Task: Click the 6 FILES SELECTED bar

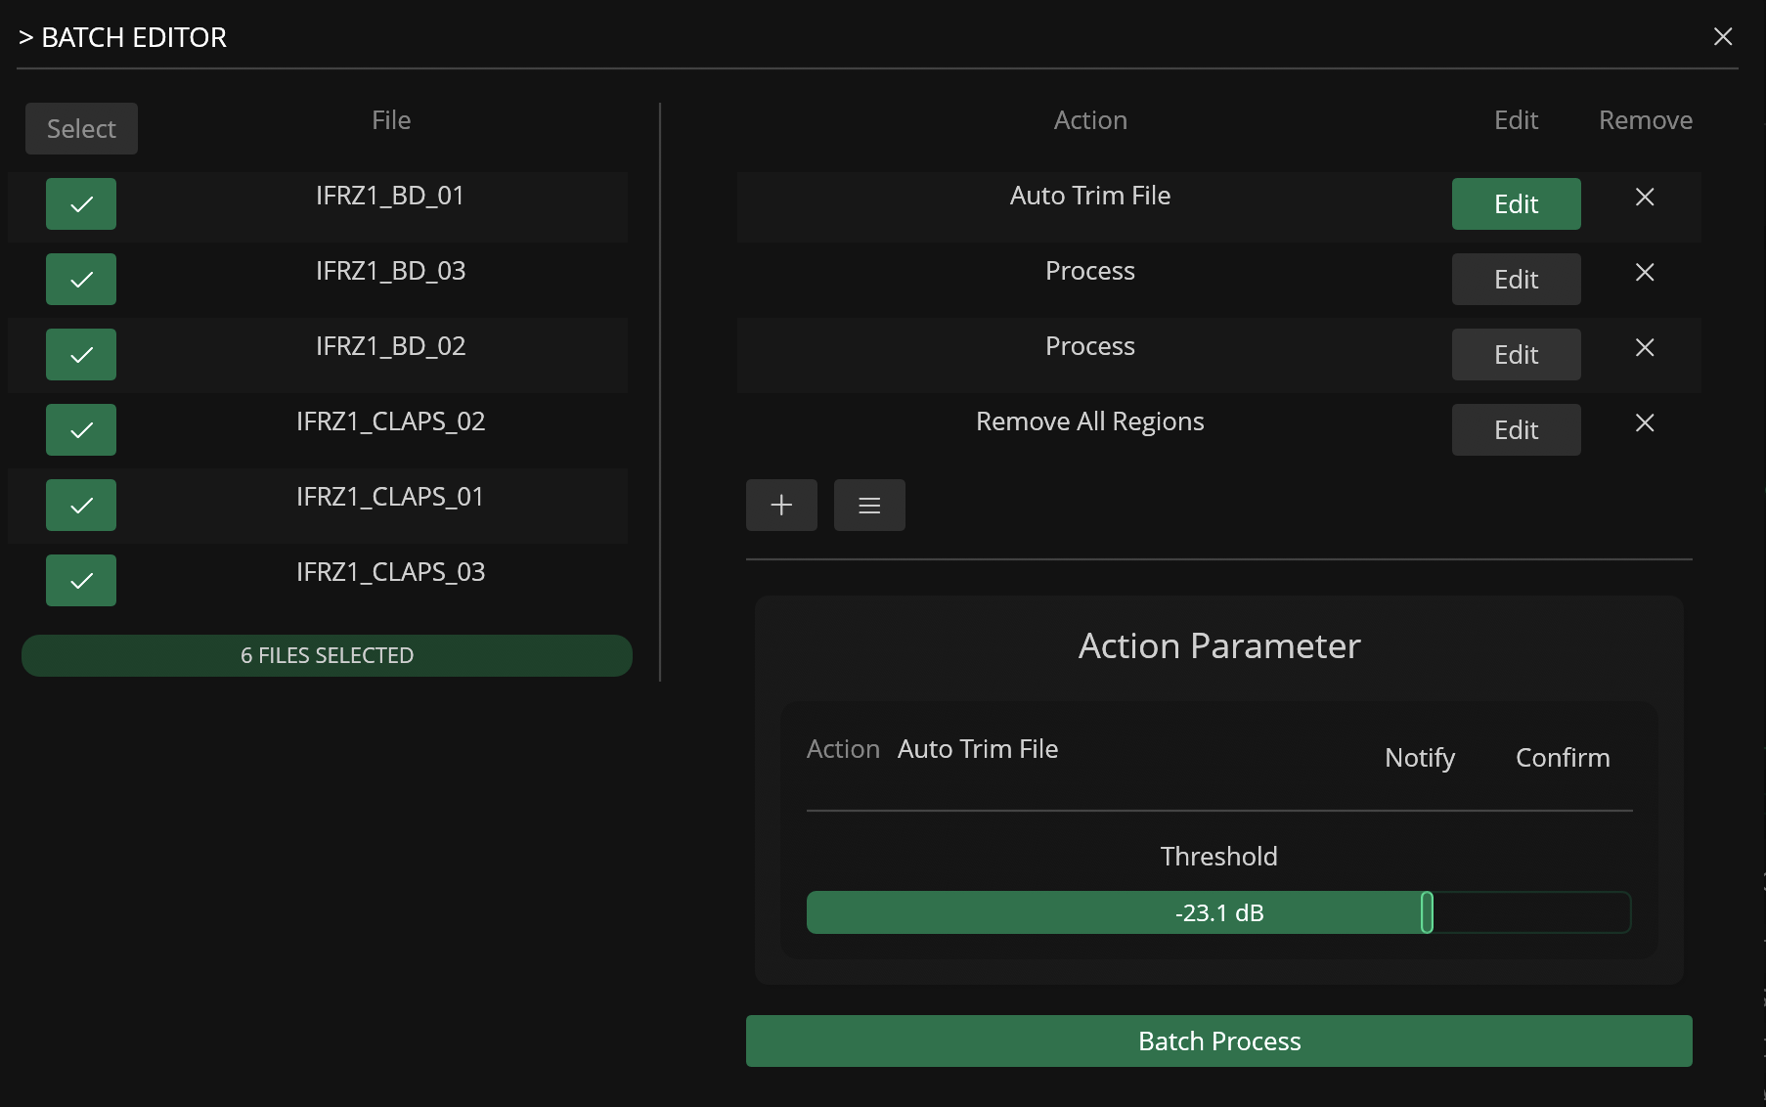Action: [327, 655]
